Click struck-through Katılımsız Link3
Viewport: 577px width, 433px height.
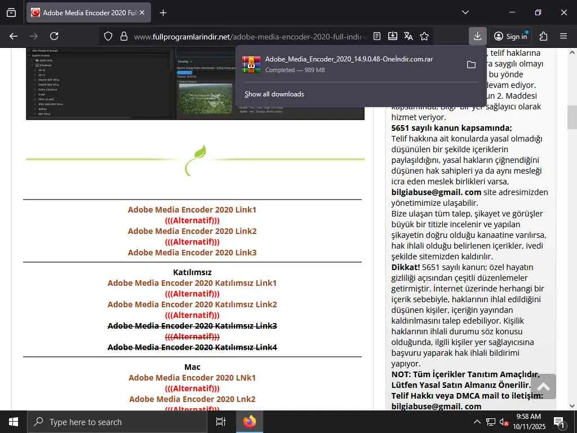tap(192, 325)
